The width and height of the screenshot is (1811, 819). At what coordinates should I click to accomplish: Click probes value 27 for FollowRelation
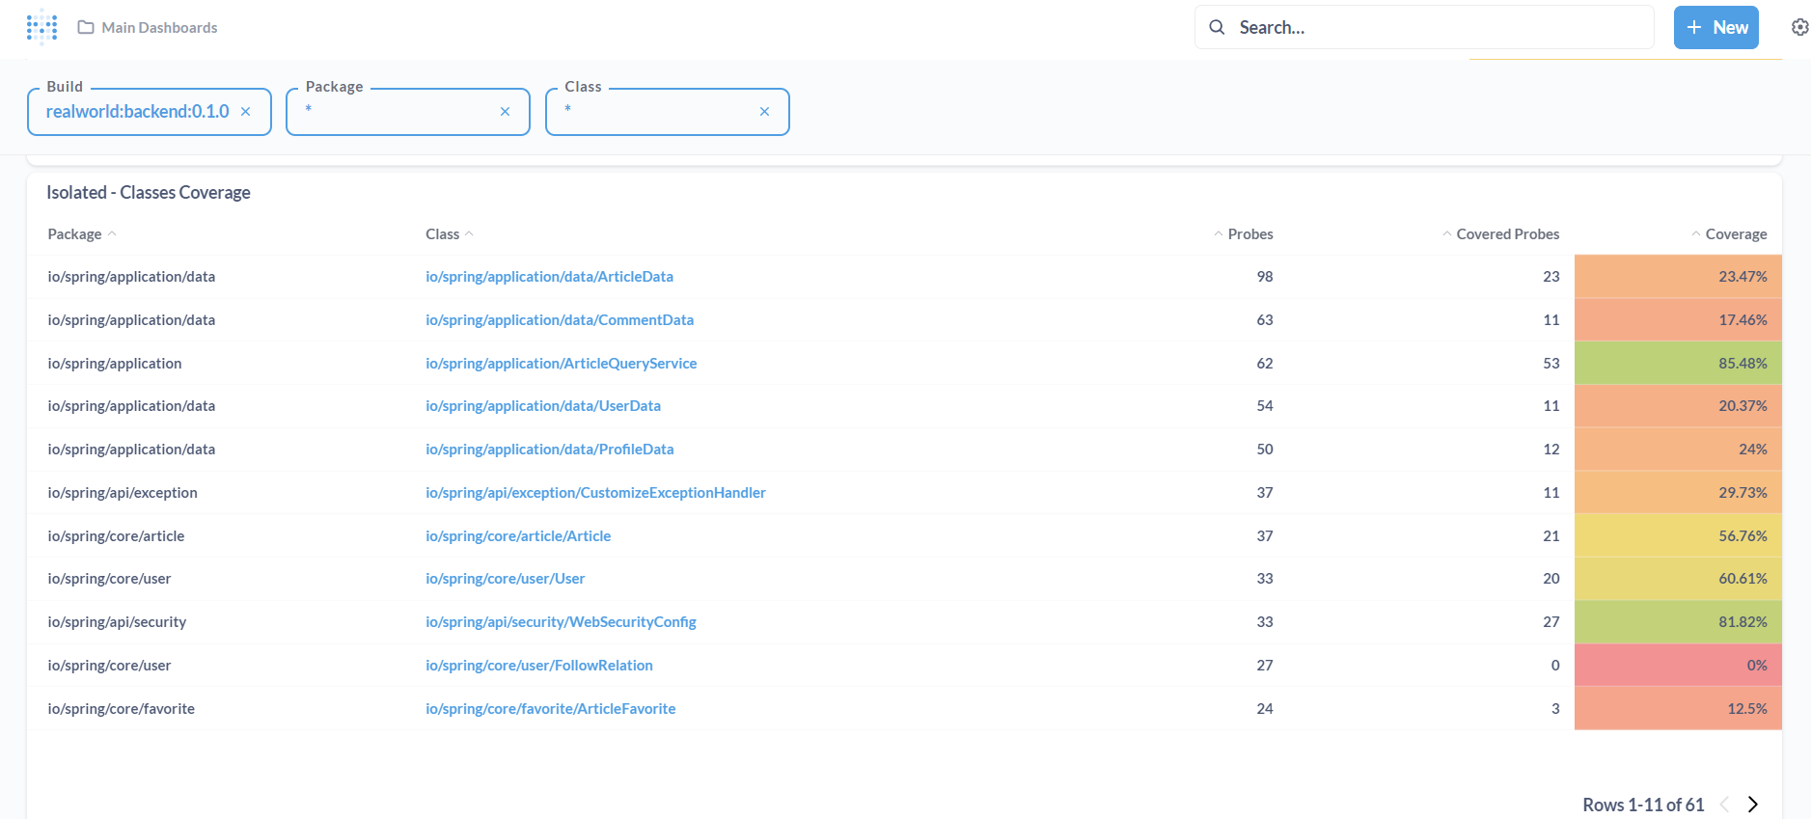[1265, 666]
